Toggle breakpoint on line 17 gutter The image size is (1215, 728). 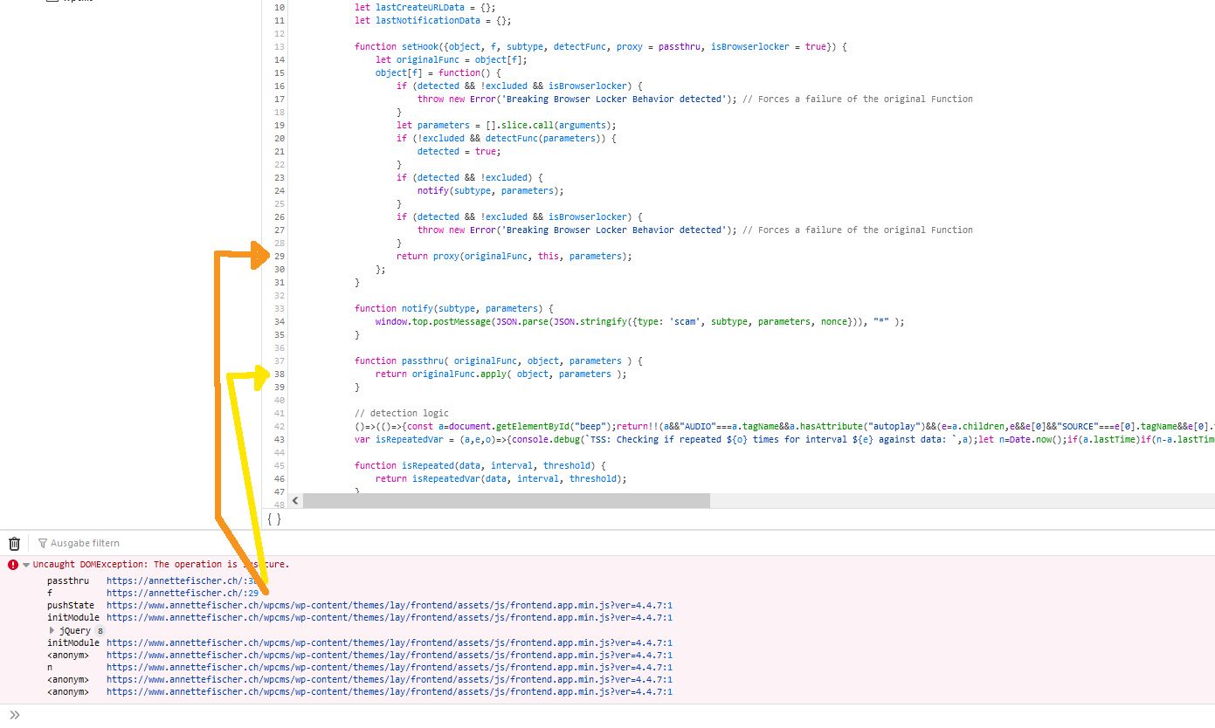pyautogui.click(x=279, y=99)
